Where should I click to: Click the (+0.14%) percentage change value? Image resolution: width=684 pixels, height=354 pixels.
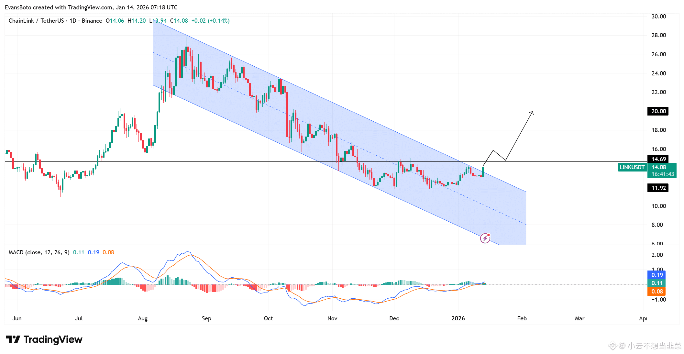click(219, 20)
